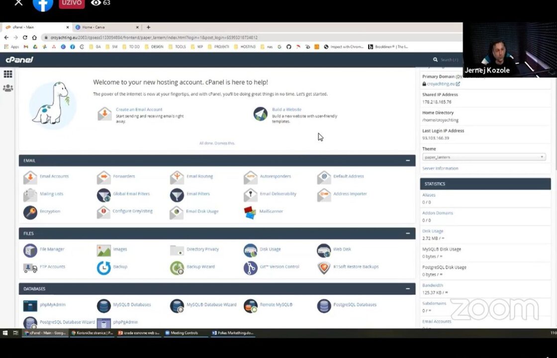
Task: Open the Mailing Lists icon
Action: 30,194
